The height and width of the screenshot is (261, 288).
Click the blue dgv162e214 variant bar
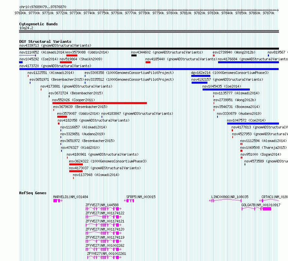[201, 76]
